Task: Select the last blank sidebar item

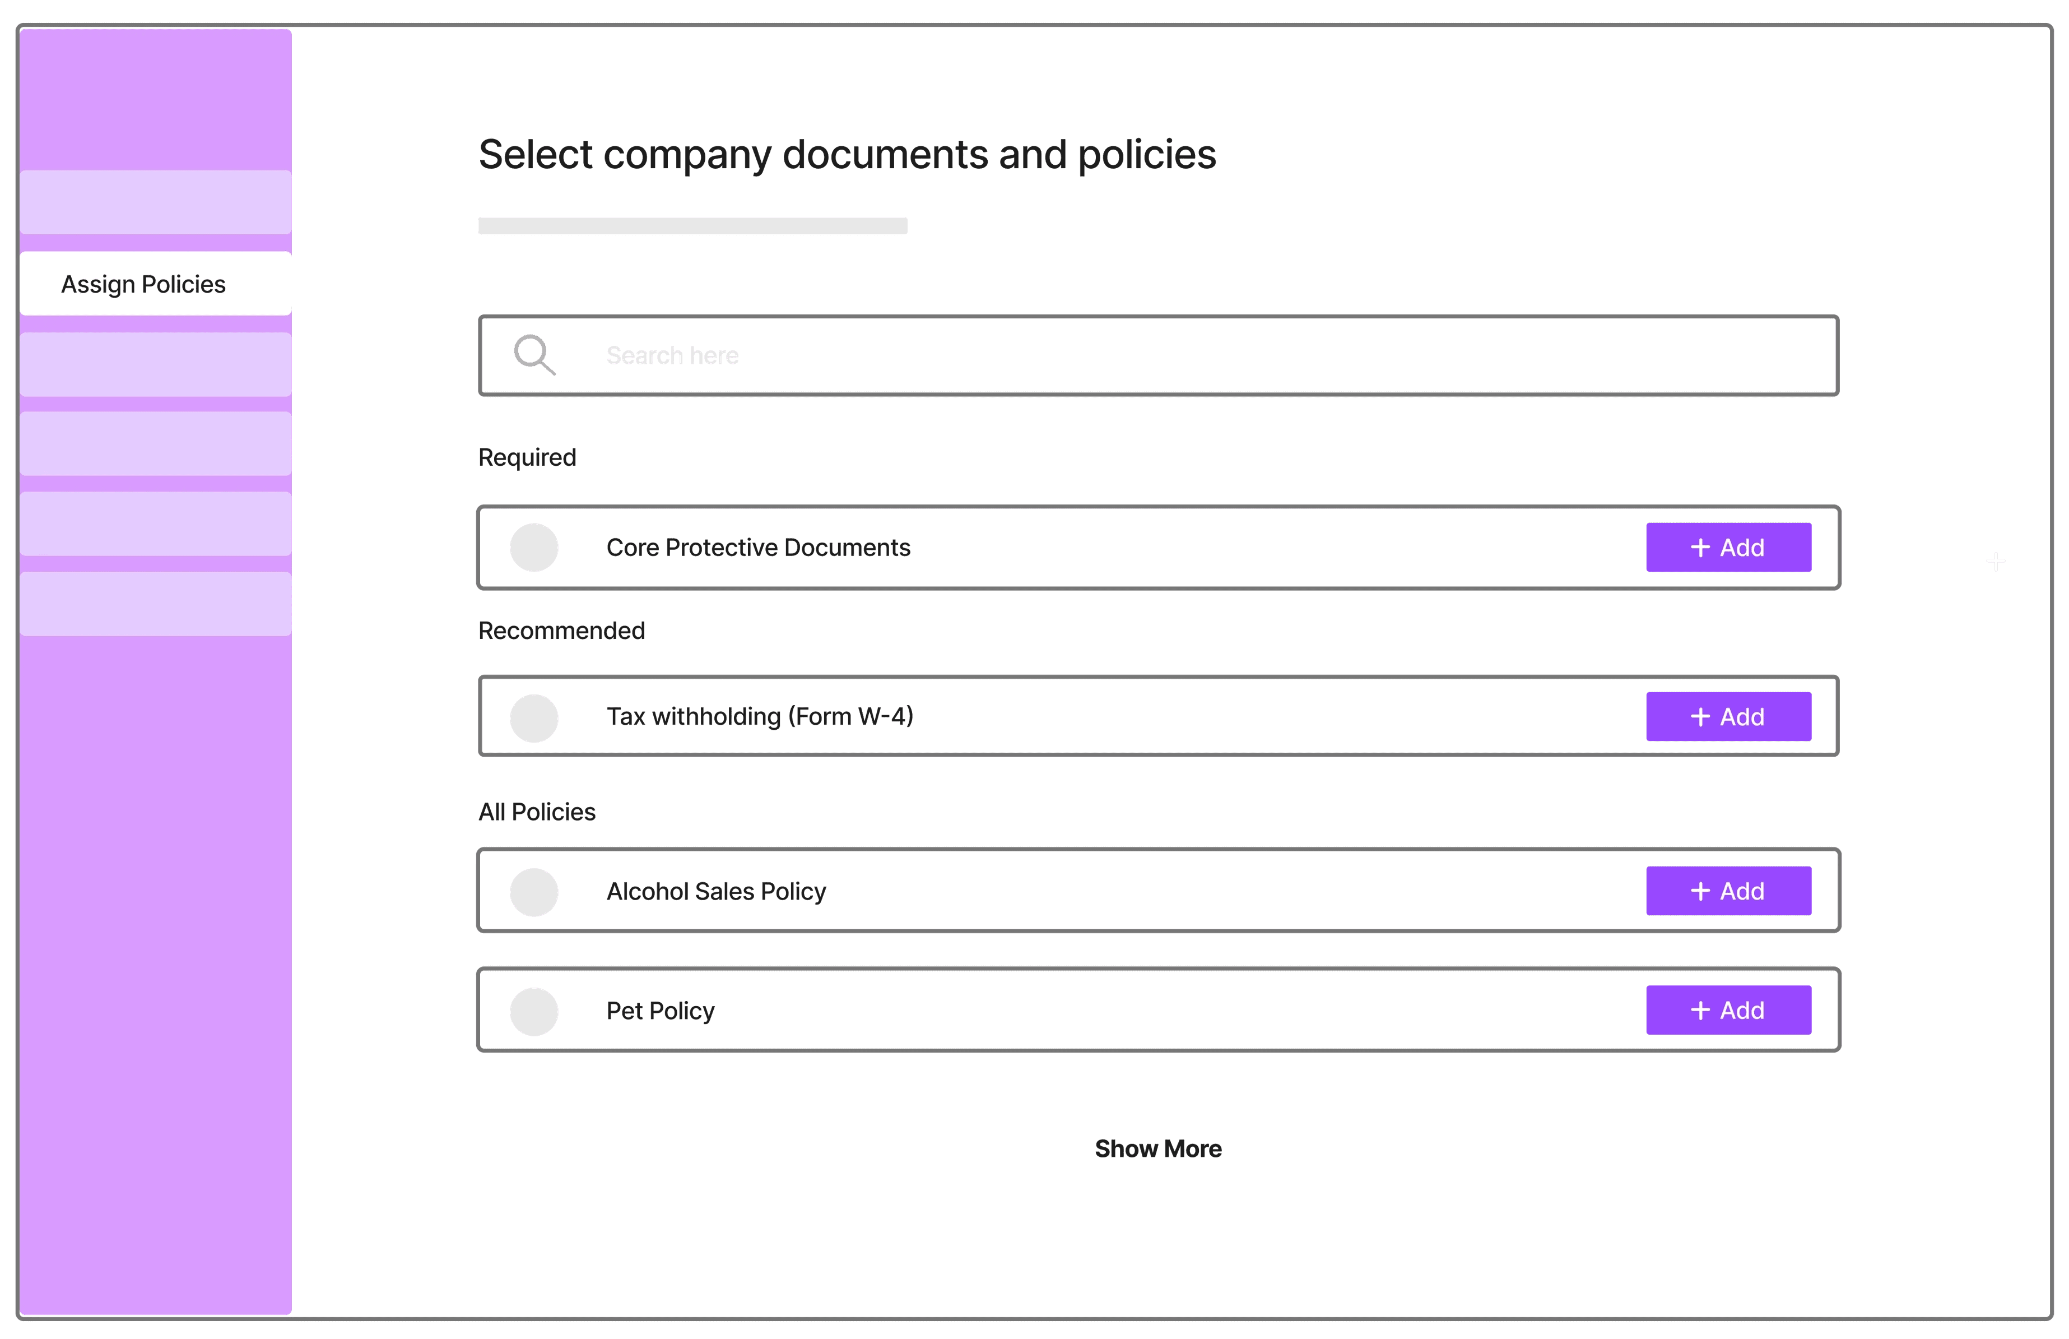Action: [x=156, y=604]
